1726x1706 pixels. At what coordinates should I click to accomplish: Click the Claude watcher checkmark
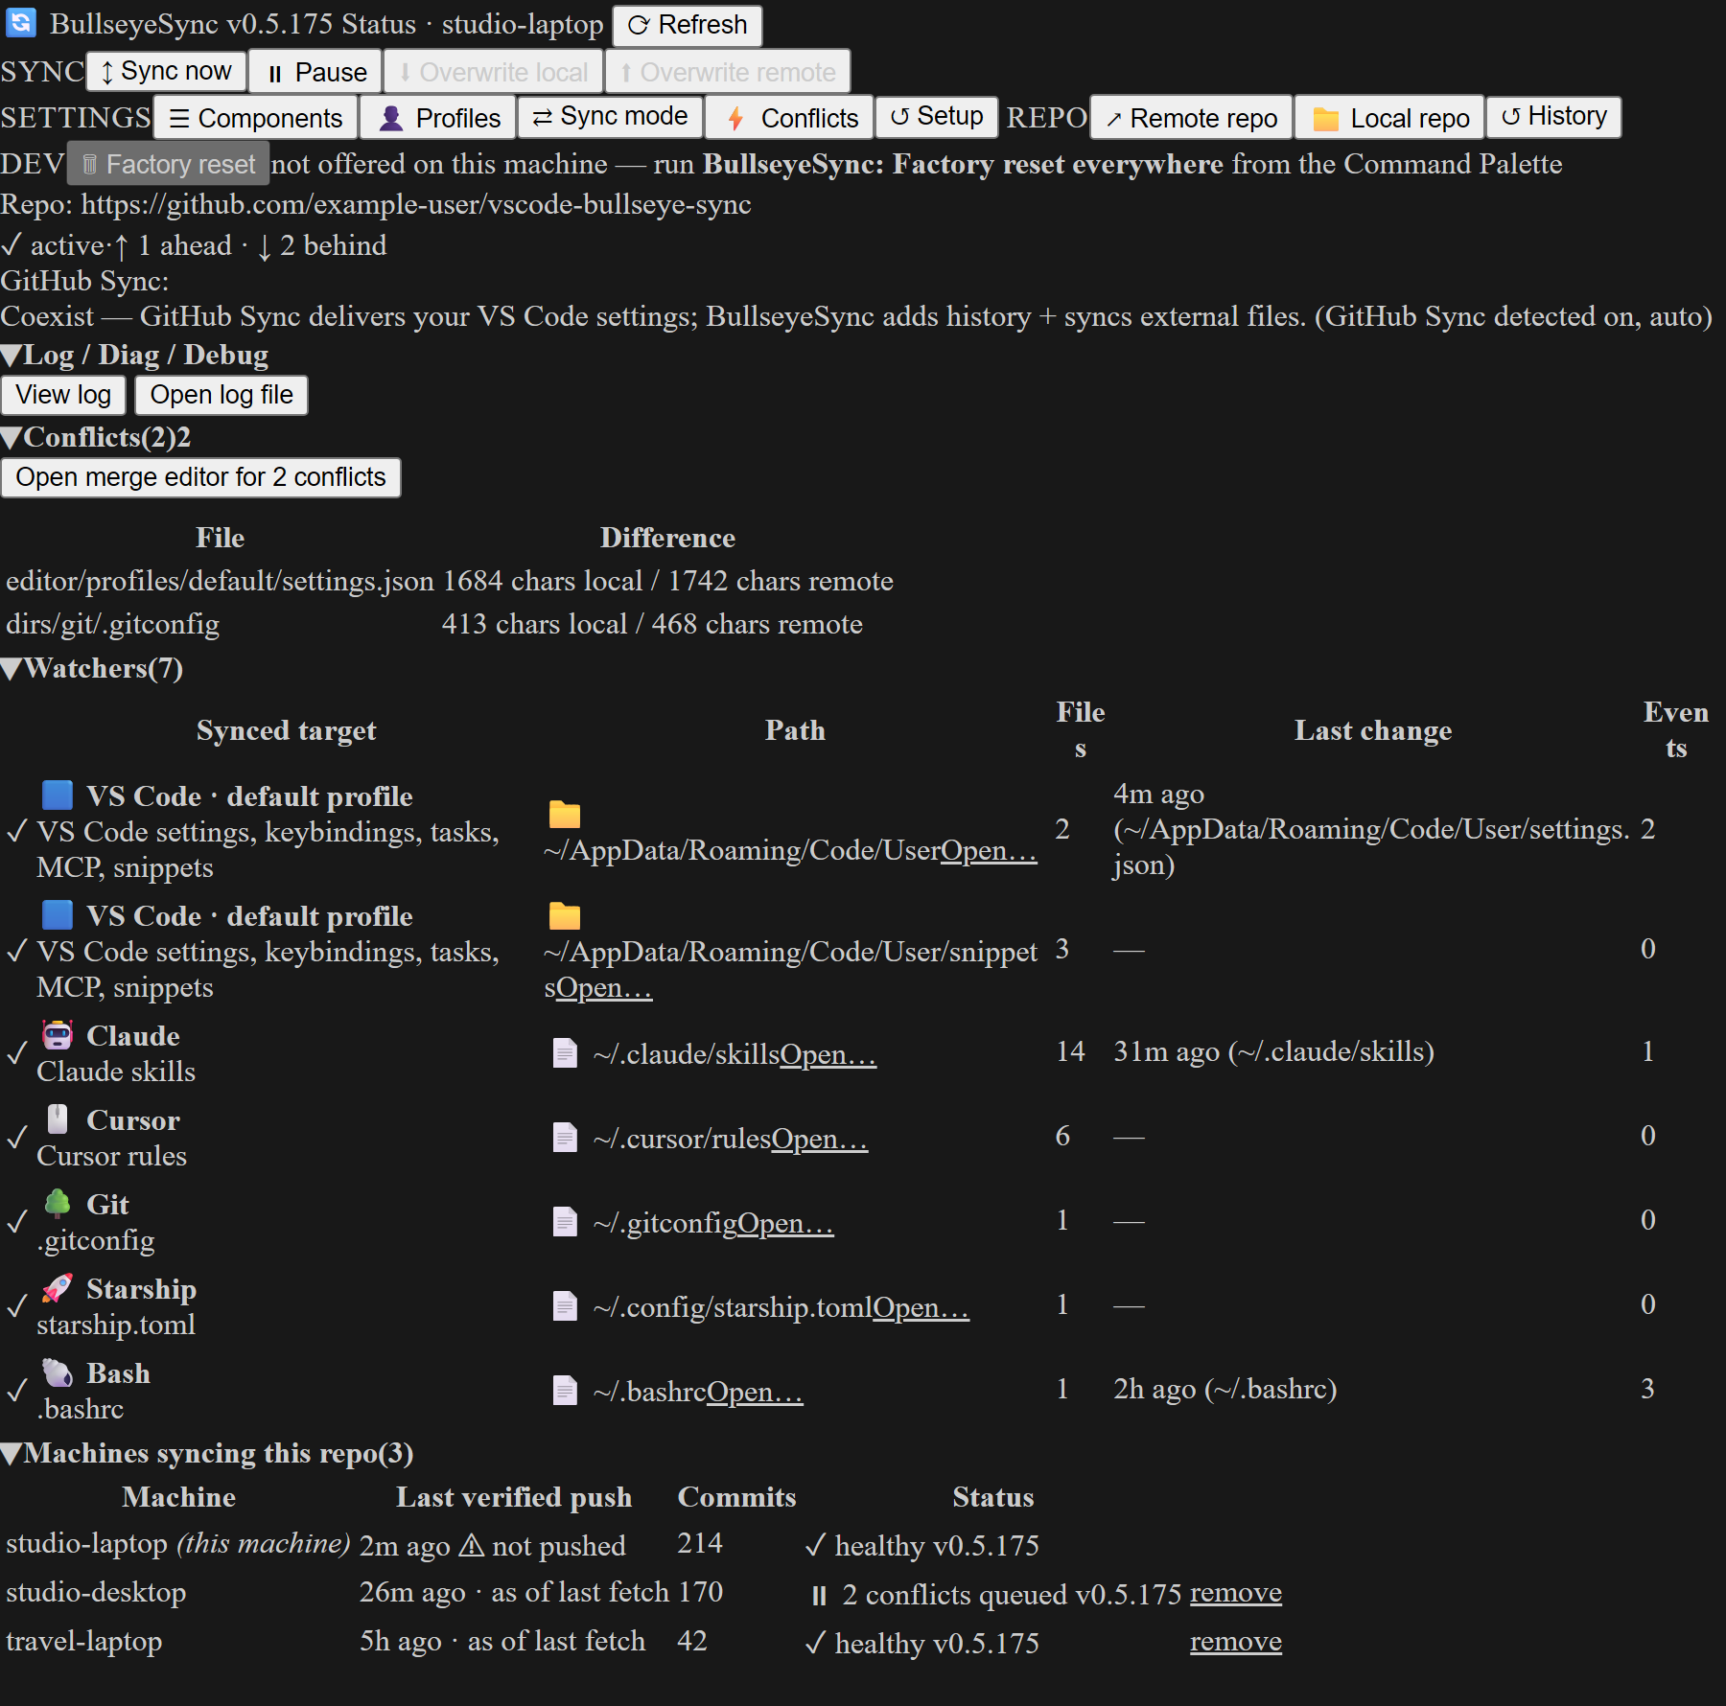pyautogui.click(x=17, y=1053)
